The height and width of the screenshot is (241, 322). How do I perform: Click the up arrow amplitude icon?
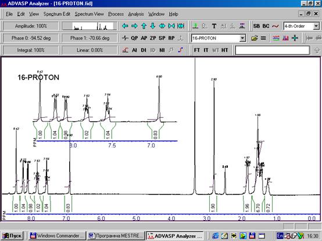click(144, 26)
